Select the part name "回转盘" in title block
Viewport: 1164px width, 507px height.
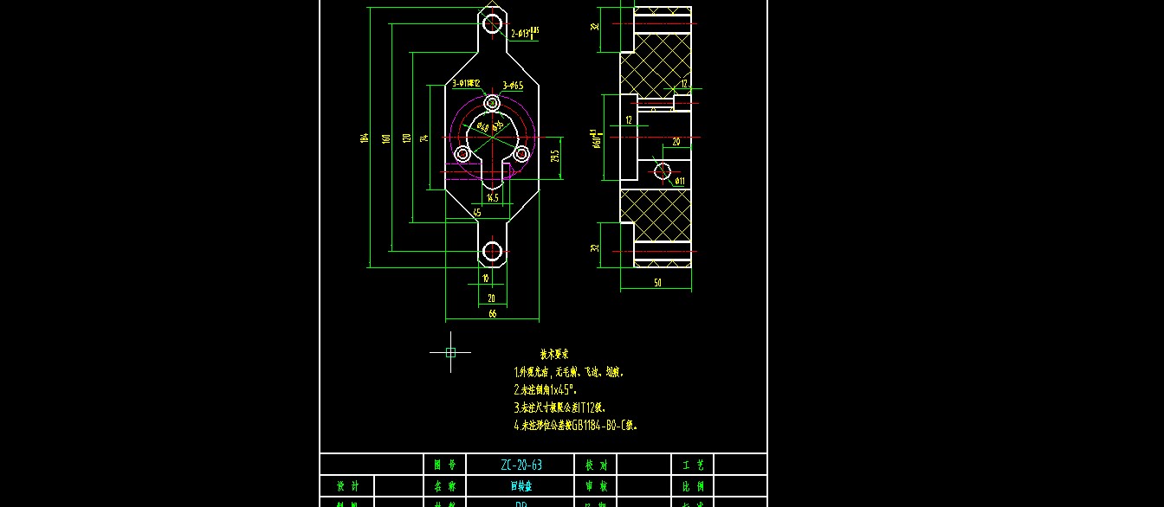tap(521, 486)
